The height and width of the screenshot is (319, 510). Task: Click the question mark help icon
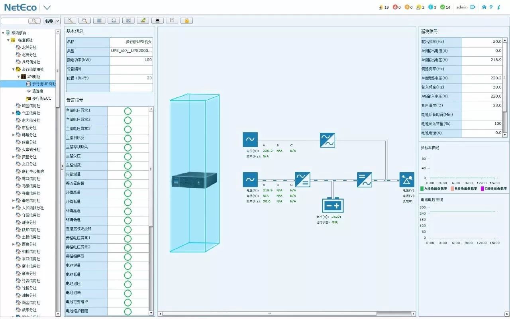click(491, 7)
